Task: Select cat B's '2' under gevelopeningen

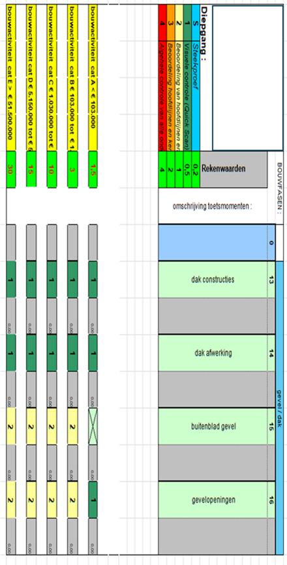Action: pos(72,500)
